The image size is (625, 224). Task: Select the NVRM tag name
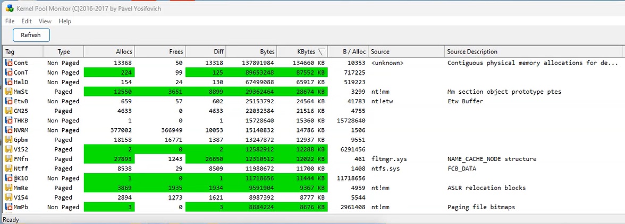pos(21,130)
